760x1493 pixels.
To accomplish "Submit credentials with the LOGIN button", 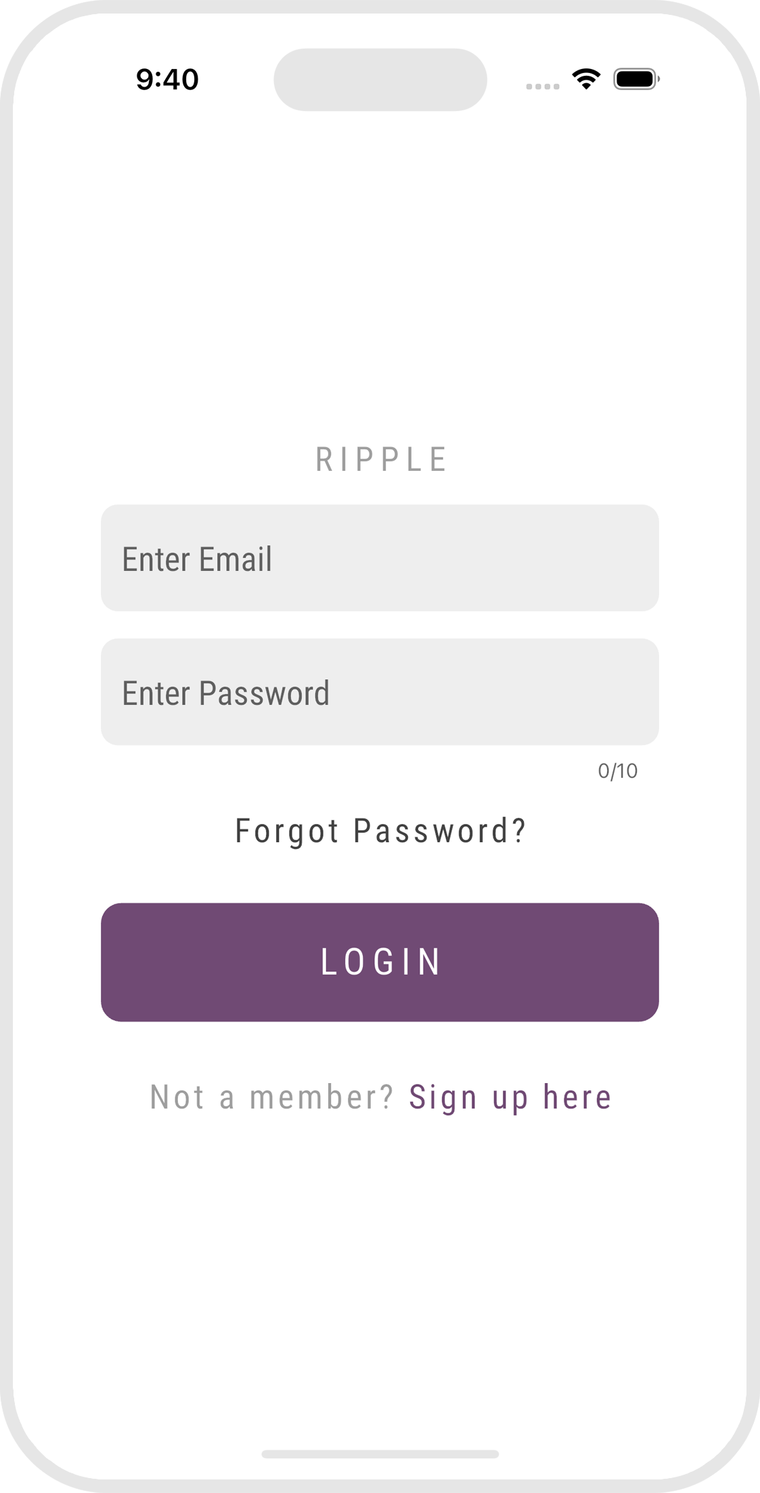I will [380, 962].
